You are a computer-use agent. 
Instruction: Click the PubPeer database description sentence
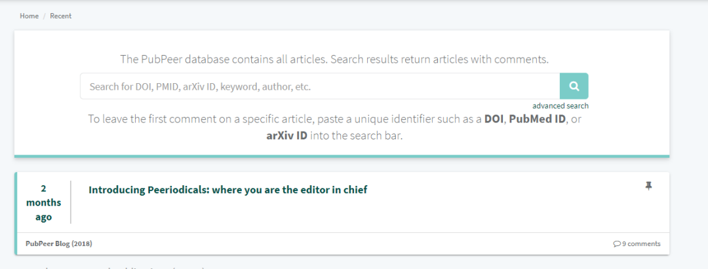(334, 59)
